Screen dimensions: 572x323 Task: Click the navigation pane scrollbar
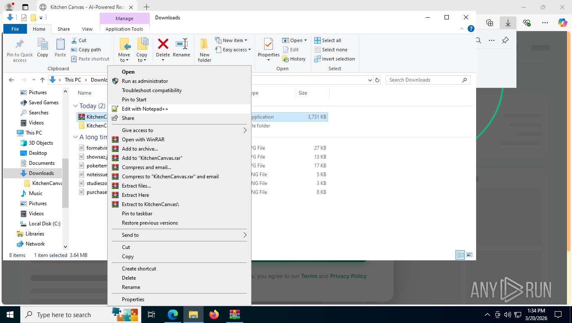[65, 183]
